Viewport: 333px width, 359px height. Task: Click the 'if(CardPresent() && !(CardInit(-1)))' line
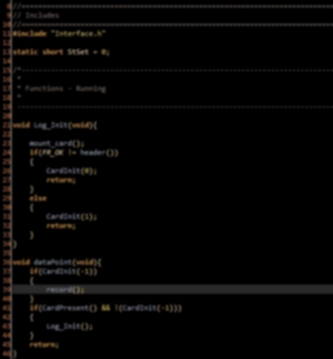tap(106, 308)
